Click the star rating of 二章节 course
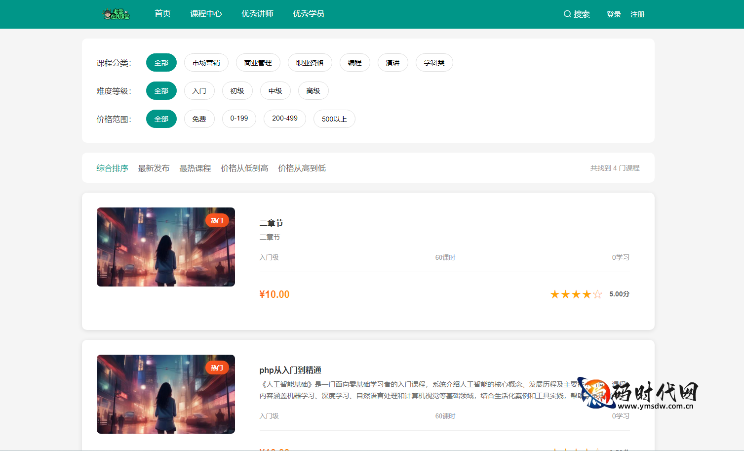744x451 pixels. pyautogui.click(x=576, y=294)
